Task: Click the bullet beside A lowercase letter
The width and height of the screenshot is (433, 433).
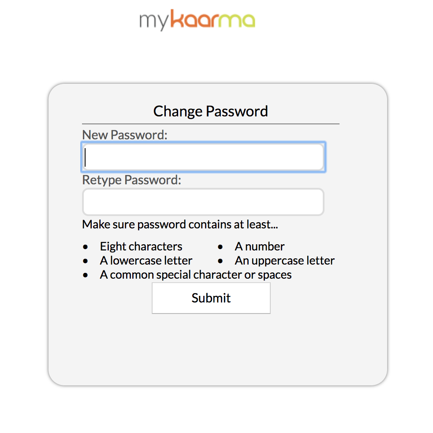Action: pos(86,261)
